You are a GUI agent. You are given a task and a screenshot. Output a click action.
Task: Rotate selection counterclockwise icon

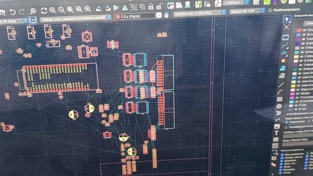pos(99,8)
